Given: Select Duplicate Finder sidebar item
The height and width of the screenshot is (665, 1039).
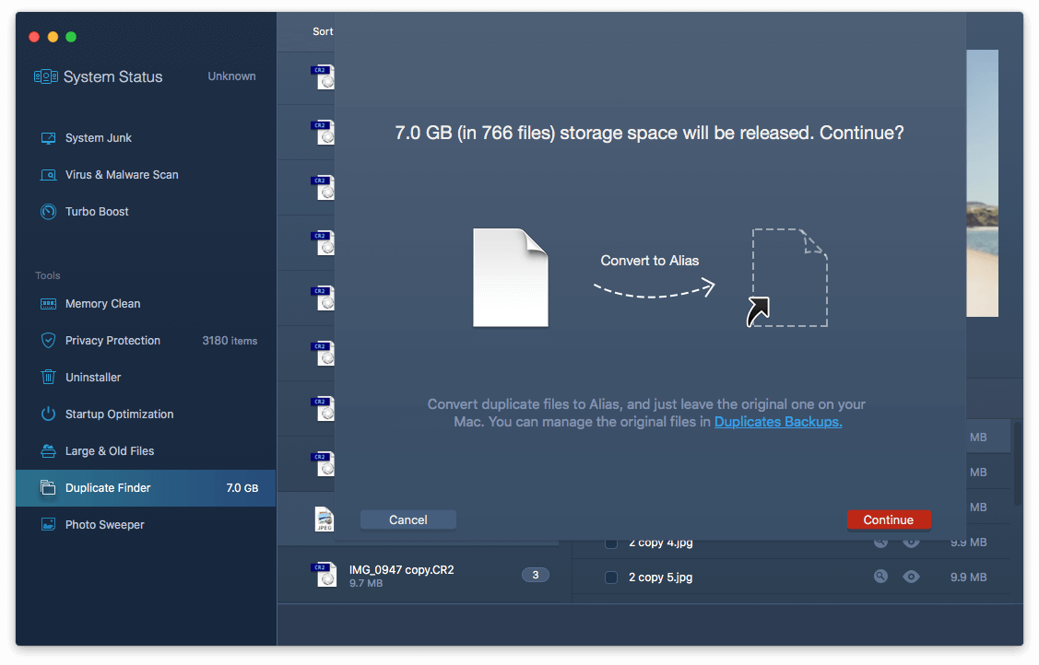Looking at the screenshot, I should [146, 488].
